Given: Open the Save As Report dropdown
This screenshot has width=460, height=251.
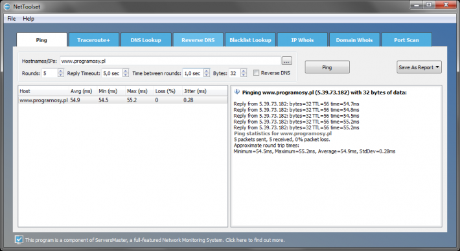Looking at the screenshot, I should pyautogui.click(x=419, y=67).
